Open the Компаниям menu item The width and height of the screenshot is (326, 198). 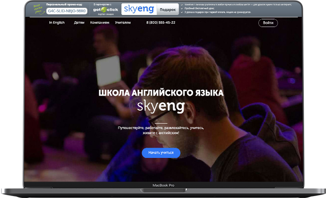click(x=100, y=22)
